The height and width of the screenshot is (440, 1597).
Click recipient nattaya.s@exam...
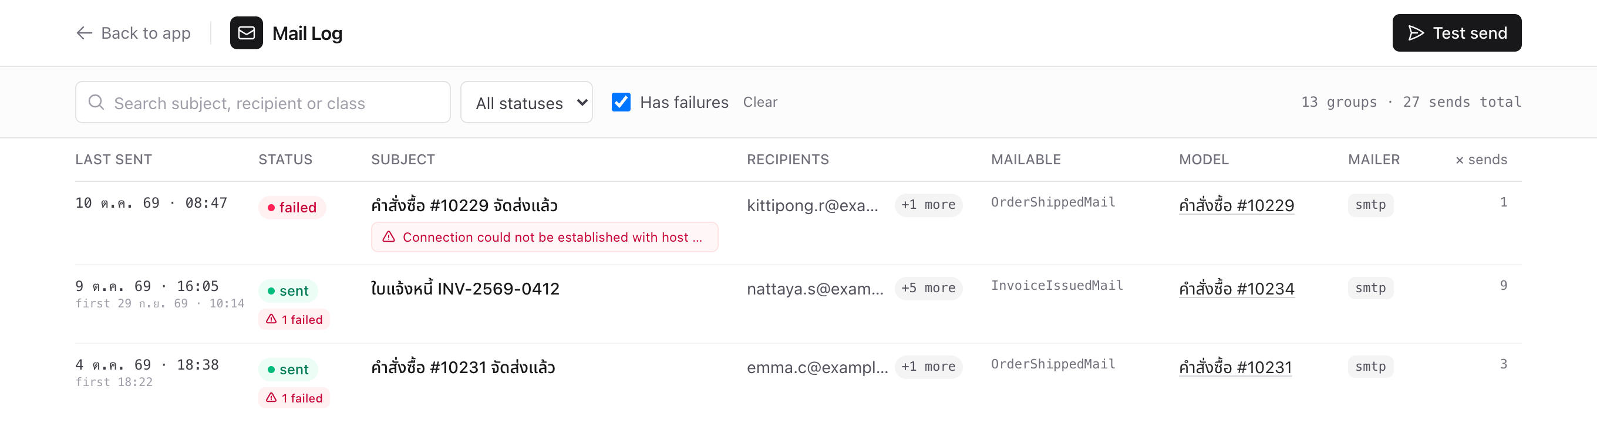click(x=814, y=289)
